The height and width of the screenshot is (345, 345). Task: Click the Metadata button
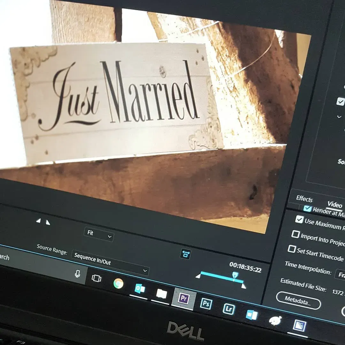(298, 300)
